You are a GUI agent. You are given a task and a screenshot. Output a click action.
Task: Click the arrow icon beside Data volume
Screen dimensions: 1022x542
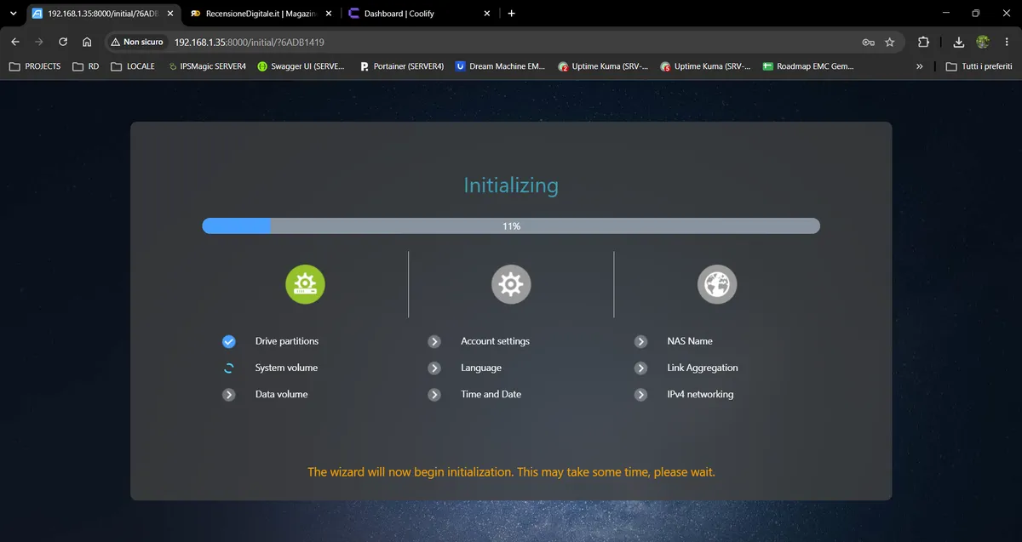coord(228,395)
